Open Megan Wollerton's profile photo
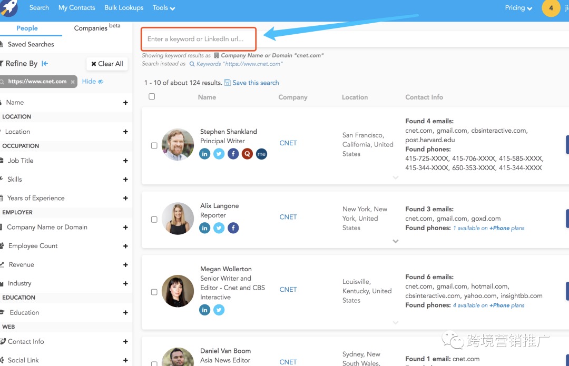 pos(178,291)
